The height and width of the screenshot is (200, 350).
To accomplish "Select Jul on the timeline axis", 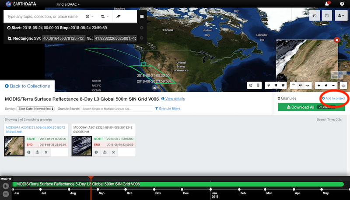I will (43, 193).
